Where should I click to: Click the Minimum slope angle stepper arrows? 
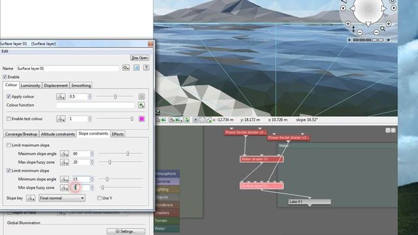point(92,180)
